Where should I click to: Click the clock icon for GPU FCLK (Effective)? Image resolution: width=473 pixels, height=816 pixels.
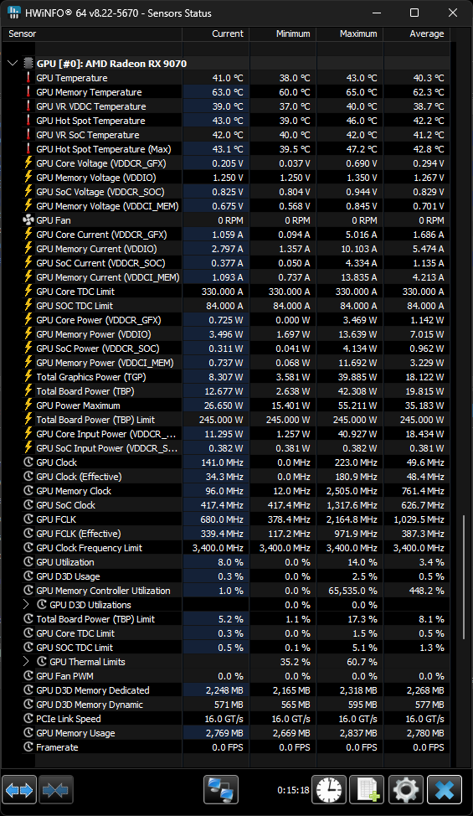[x=28, y=534]
